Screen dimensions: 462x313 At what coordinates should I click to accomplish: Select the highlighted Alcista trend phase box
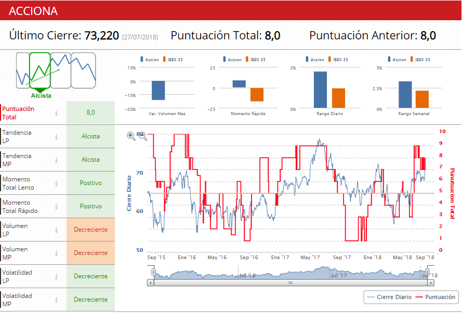point(40,70)
